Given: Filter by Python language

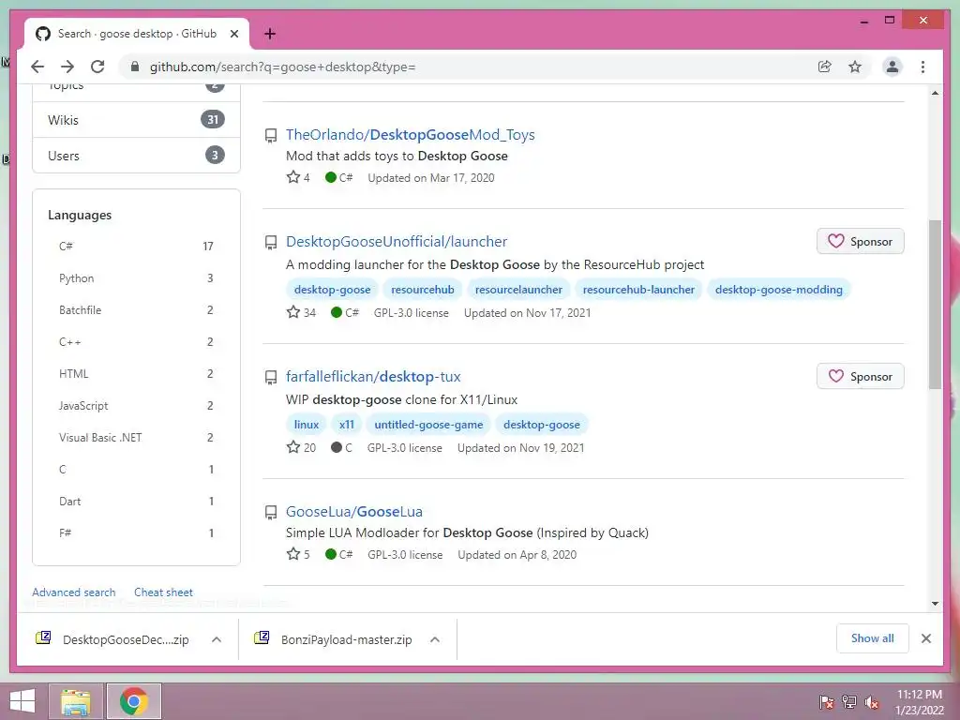Looking at the screenshot, I should click(136, 277).
